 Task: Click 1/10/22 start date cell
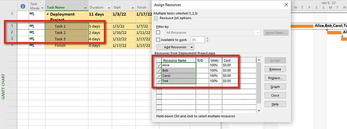[x=123, y=33]
